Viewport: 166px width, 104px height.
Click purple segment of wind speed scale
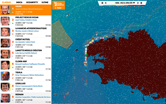click(x=143, y=5)
